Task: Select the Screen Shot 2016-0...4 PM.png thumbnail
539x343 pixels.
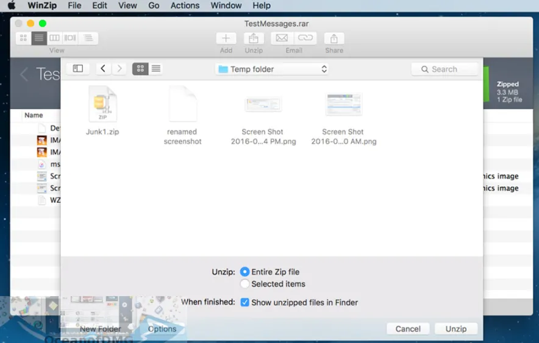Action: click(263, 104)
